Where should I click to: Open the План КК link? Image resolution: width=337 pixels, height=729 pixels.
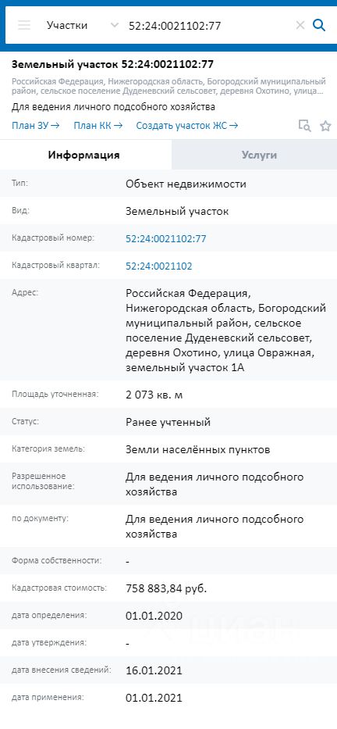pos(98,126)
